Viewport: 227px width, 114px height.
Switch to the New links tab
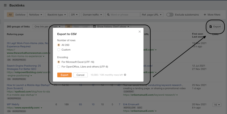[76, 27]
